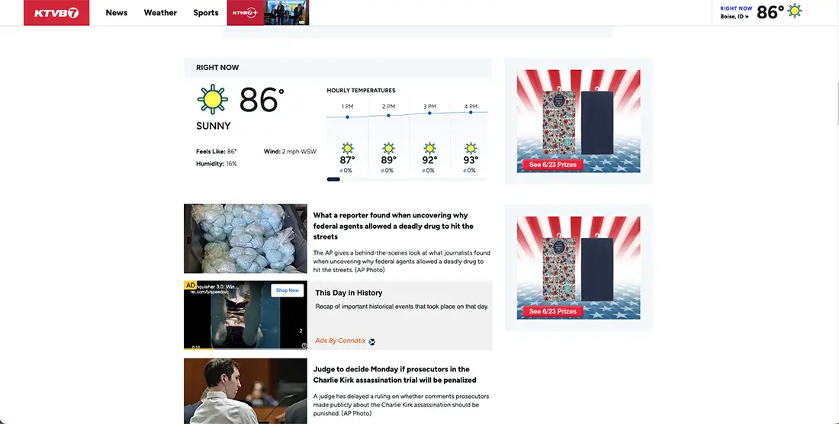Click the 86° temperature in page header

click(770, 12)
